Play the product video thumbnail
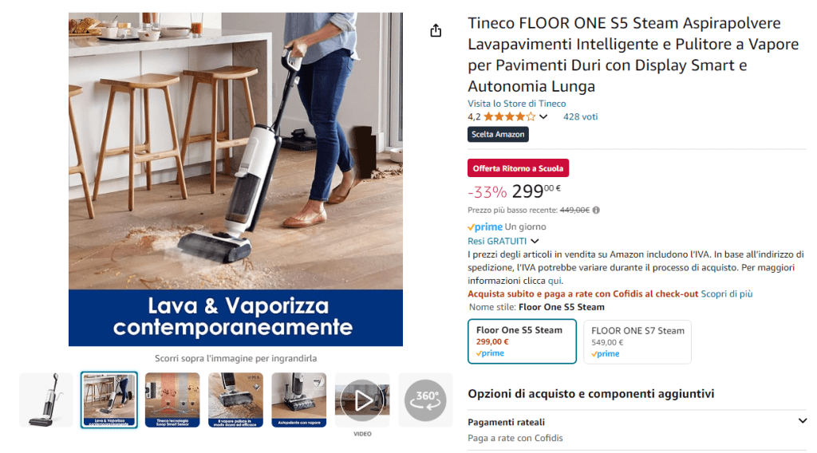Screen dimensions: 817x453 point(362,400)
